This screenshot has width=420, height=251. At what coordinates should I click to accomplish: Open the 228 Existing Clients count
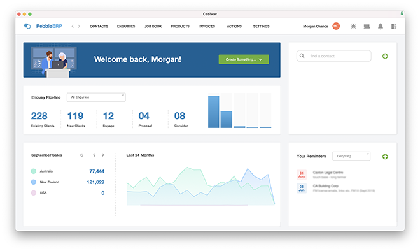39,116
